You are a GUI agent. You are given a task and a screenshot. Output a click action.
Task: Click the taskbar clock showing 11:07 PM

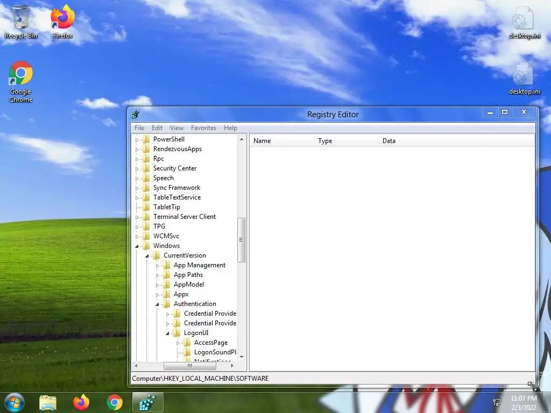524,402
